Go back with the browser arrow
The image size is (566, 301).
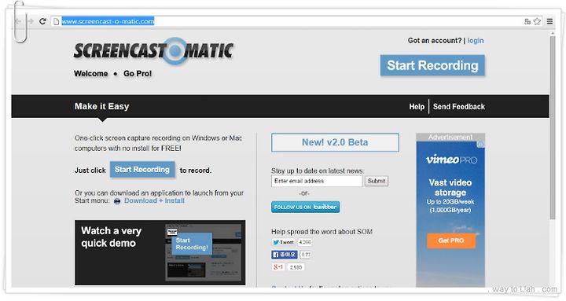pos(18,21)
